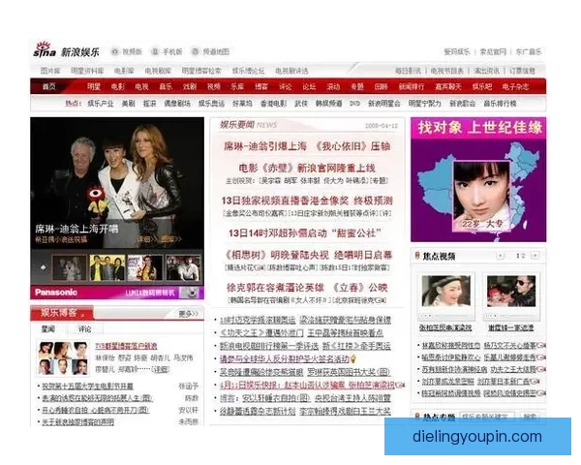This screenshot has height=465, width=581.
Task: Open 祝贺第十五届大学生电影节开幕 blog link
Action: (x=88, y=387)
